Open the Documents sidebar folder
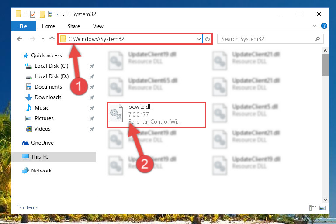Screen dimensions: 336x224 click(x=48, y=87)
